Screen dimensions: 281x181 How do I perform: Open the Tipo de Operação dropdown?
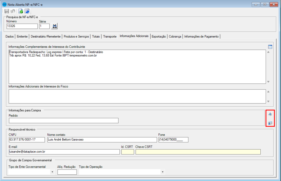[163, 172]
